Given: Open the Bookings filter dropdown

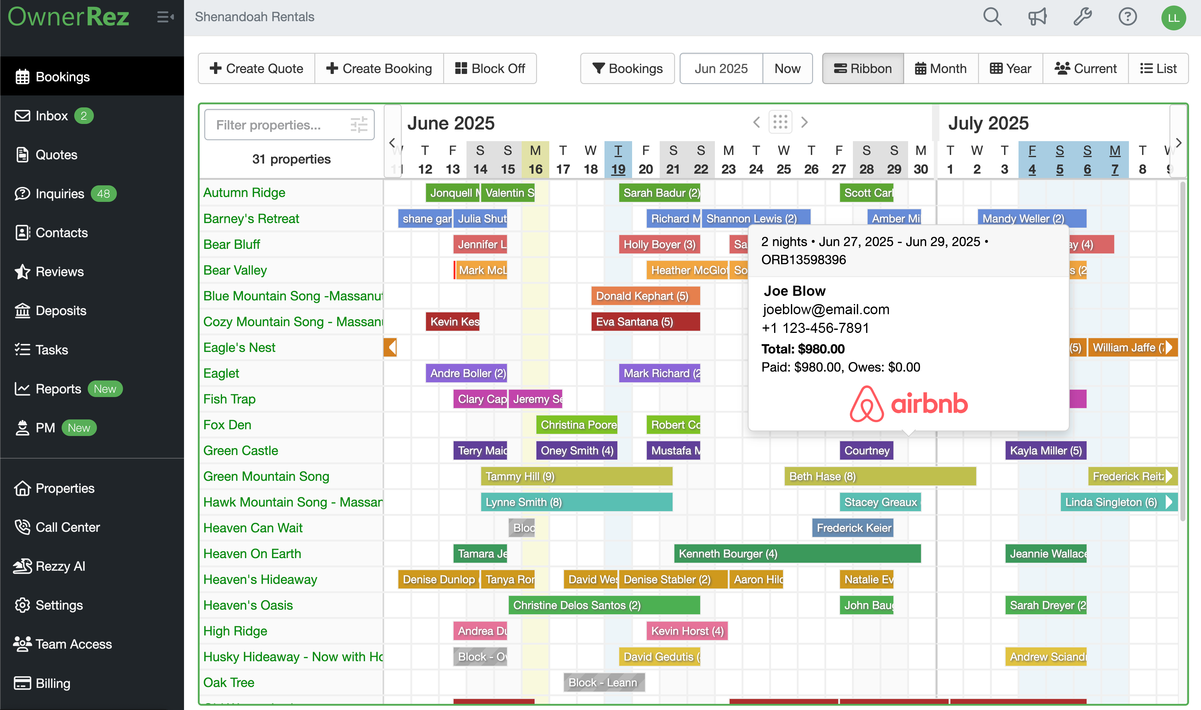Looking at the screenshot, I should pyautogui.click(x=627, y=68).
